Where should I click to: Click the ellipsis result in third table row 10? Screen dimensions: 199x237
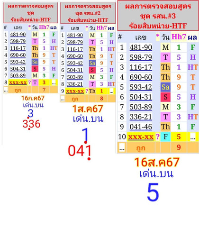pyautogui.click(x=193, y=137)
